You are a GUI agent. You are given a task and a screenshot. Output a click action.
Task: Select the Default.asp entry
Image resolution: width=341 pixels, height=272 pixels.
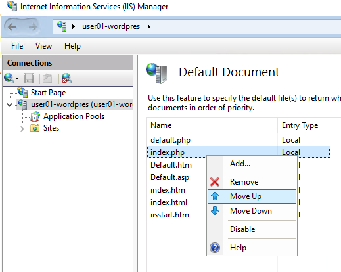[x=170, y=177]
